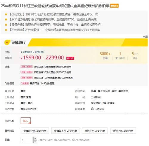Click the 【服务升级】 highlight line
This screenshot has width=149, height=146.
(55, 24)
